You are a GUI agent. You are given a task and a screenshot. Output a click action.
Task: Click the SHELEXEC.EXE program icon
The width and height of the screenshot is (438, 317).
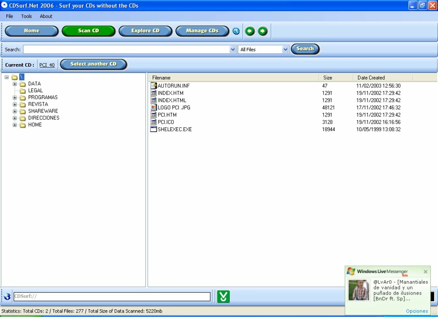(x=154, y=129)
